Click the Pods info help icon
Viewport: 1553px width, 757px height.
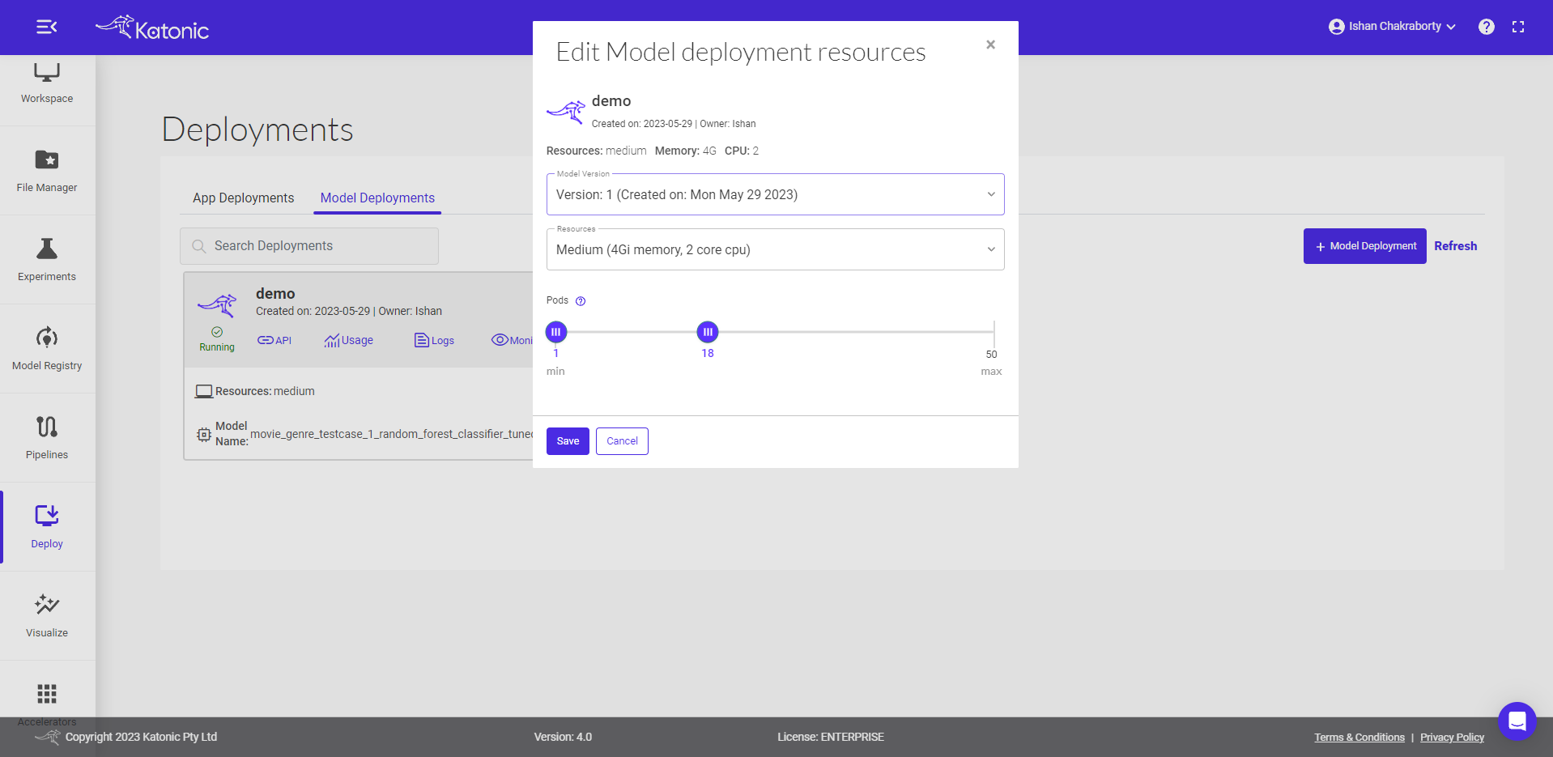tap(581, 301)
